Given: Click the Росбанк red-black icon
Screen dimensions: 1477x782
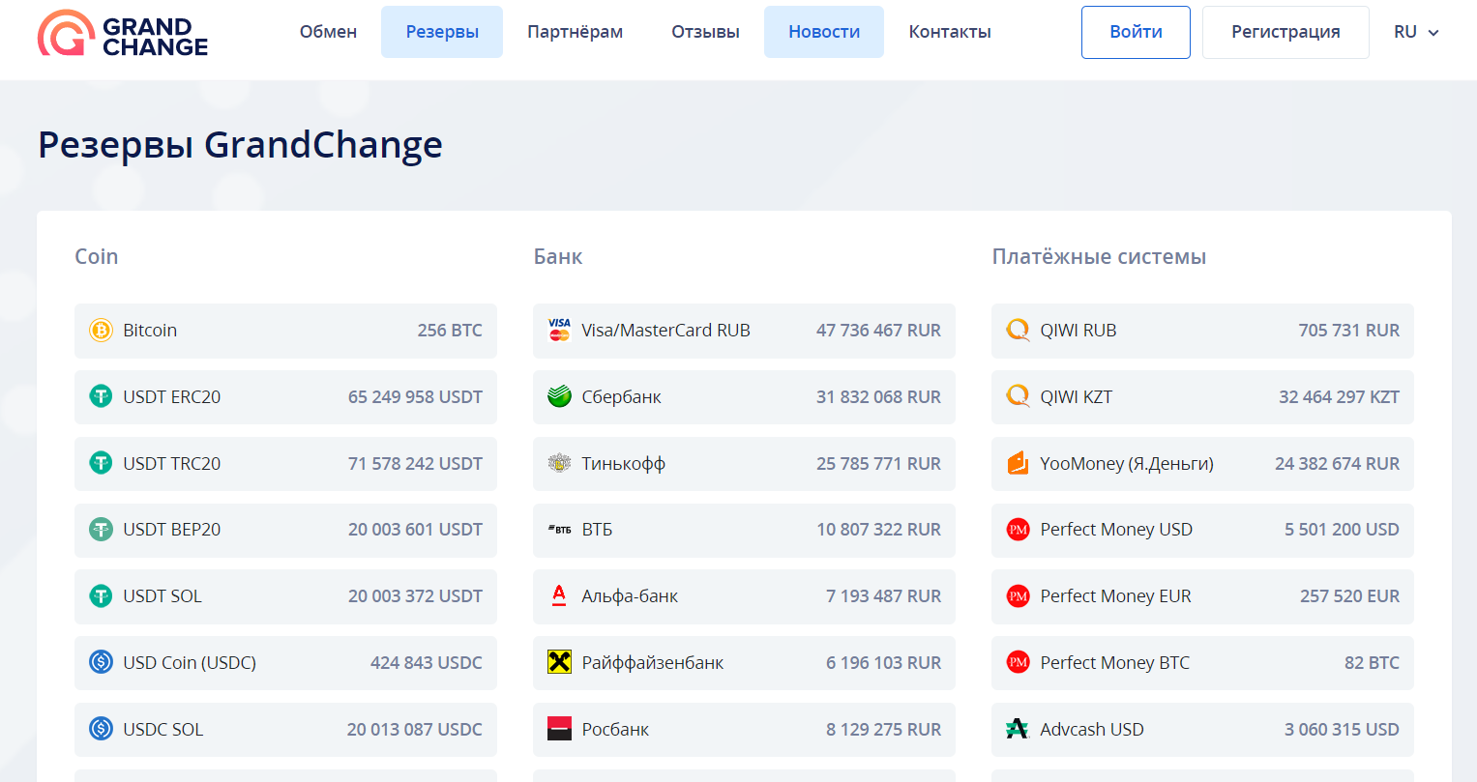Looking at the screenshot, I should coord(559,729).
